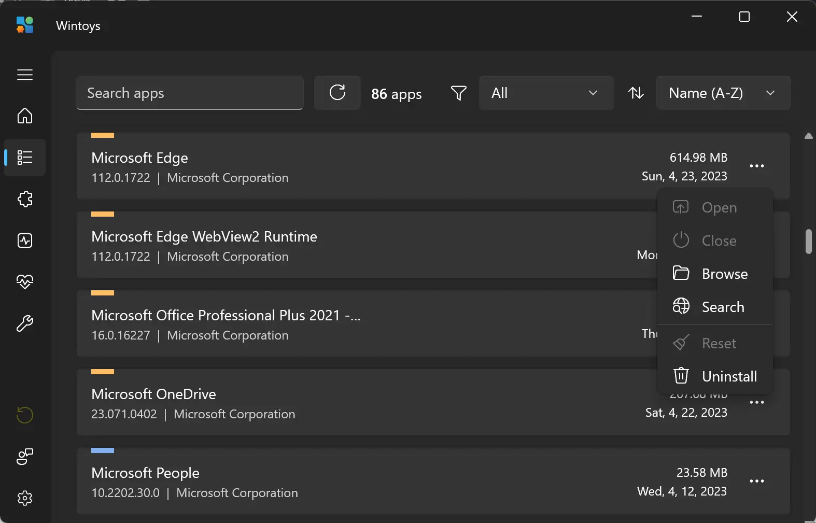Open the hamburger navigation menu

pyautogui.click(x=24, y=75)
